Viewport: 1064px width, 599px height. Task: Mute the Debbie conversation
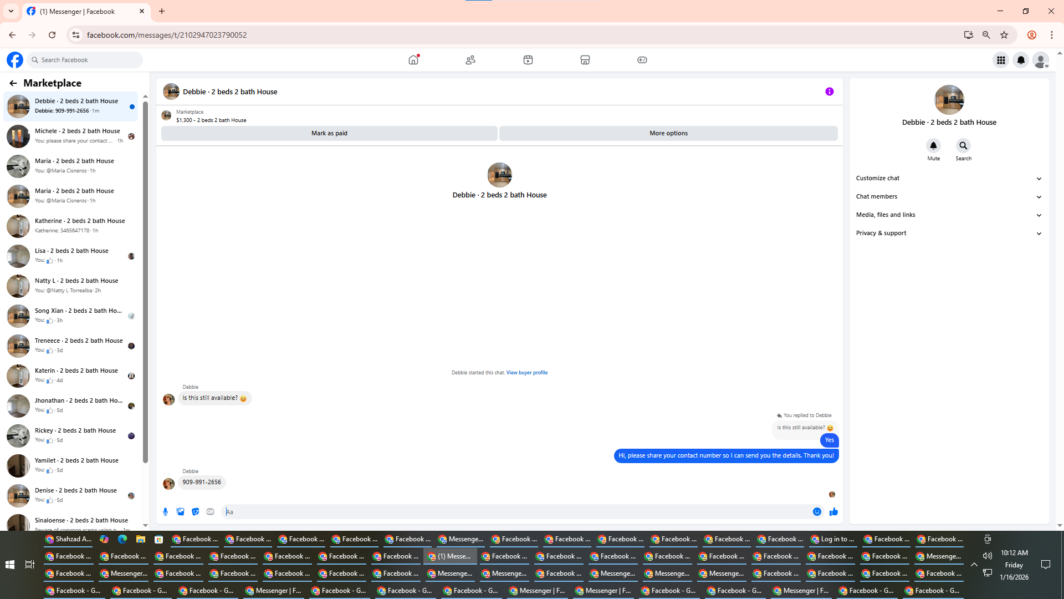[x=933, y=146]
